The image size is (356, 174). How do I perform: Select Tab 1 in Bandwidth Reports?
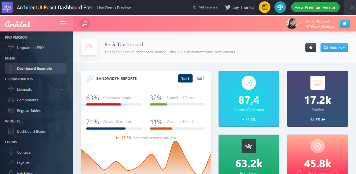[185, 79]
